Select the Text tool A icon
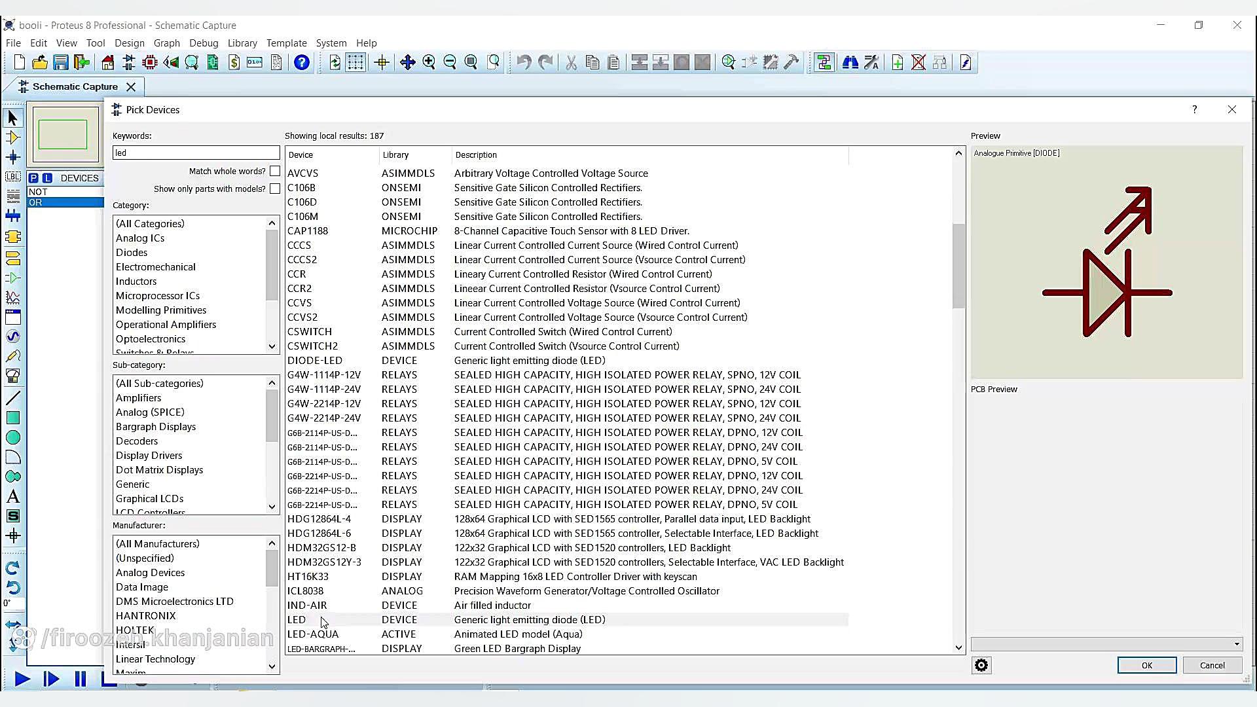 click(x=12, y=497)
